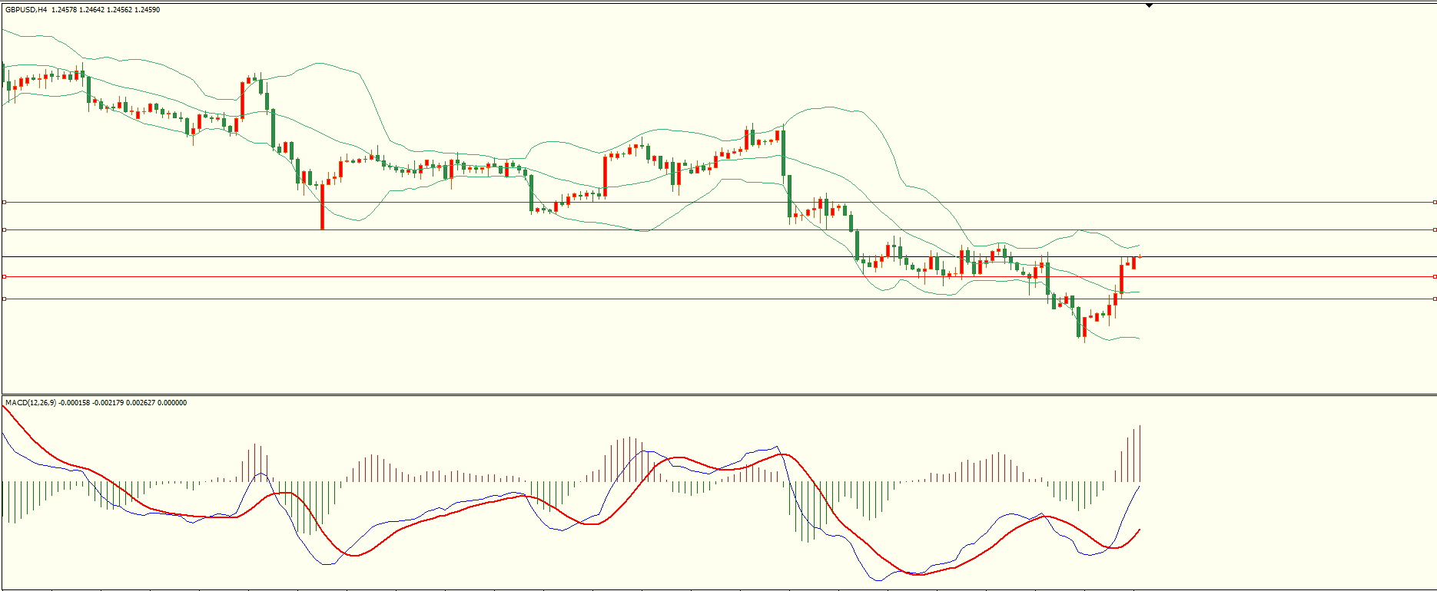This screenshot has height=591, width=1437.
Task: Click the MACD(12,26,9) indicator label
Action: tap(31, 403)
